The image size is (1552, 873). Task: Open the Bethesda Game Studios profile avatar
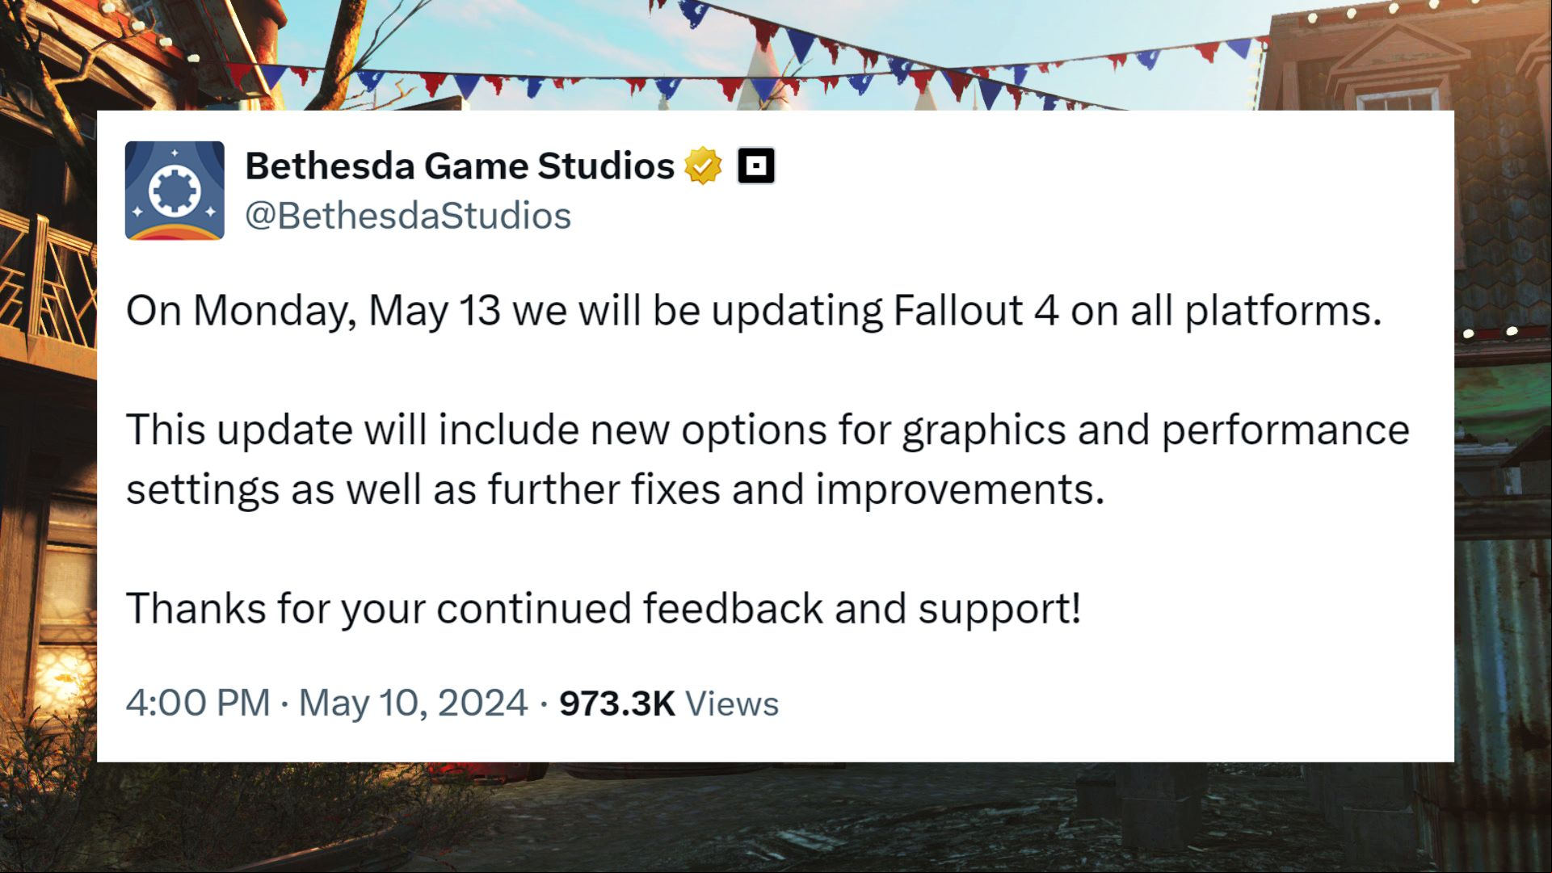[175, 191]
